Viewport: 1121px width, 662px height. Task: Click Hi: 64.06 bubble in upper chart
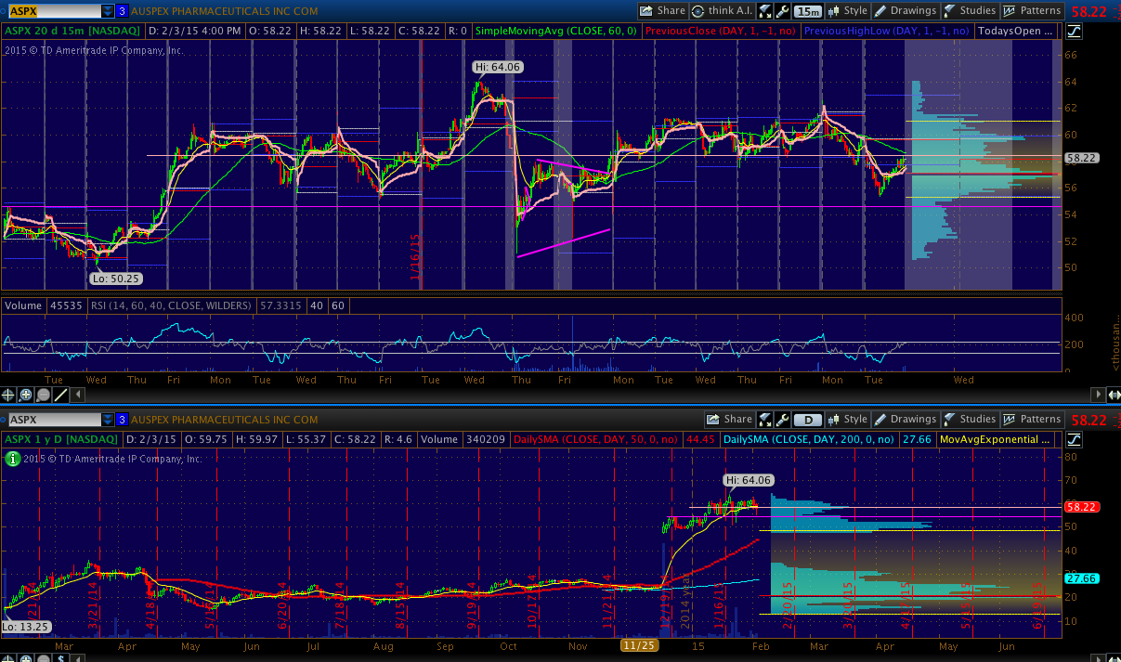[x=498, y=67]
